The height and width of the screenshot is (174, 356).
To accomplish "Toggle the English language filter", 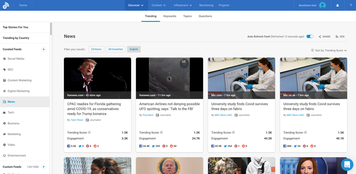I will pos(134,49).
